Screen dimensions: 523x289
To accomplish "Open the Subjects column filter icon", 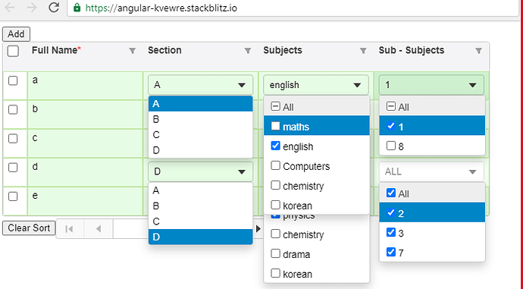I will [x=363, y=51].
